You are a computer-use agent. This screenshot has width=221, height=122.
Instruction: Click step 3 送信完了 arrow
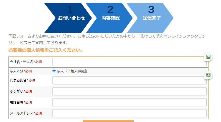coord(151,18)
